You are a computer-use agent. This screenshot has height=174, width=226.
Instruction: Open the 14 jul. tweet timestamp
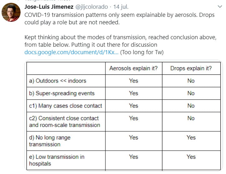coord(121,7)
